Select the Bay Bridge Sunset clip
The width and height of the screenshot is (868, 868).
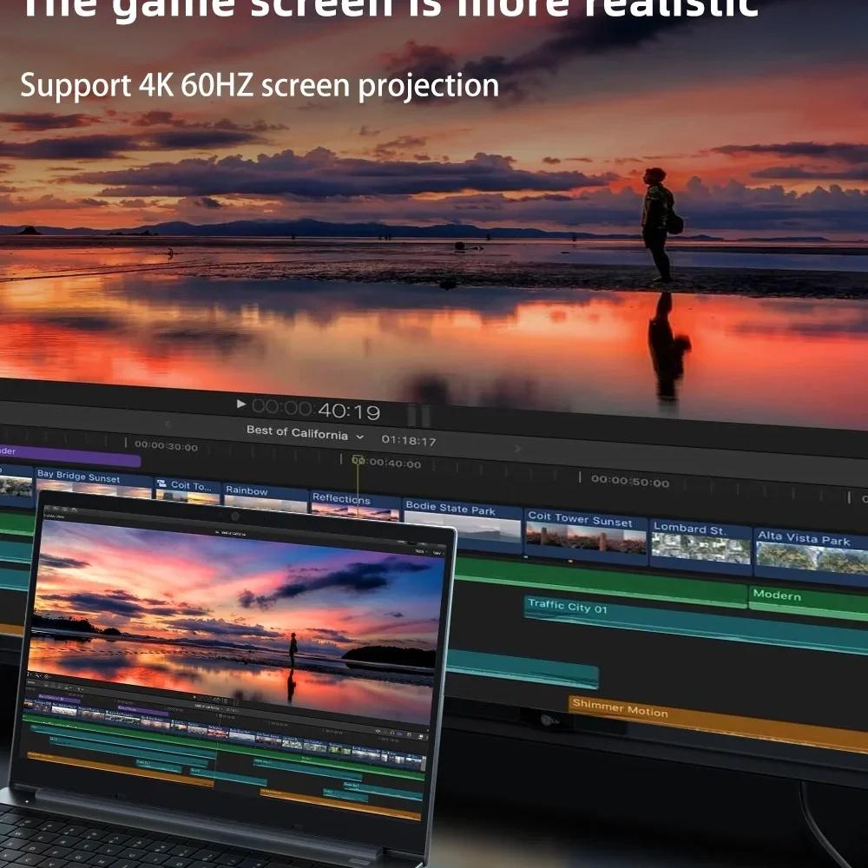click(x=94, y=483)
